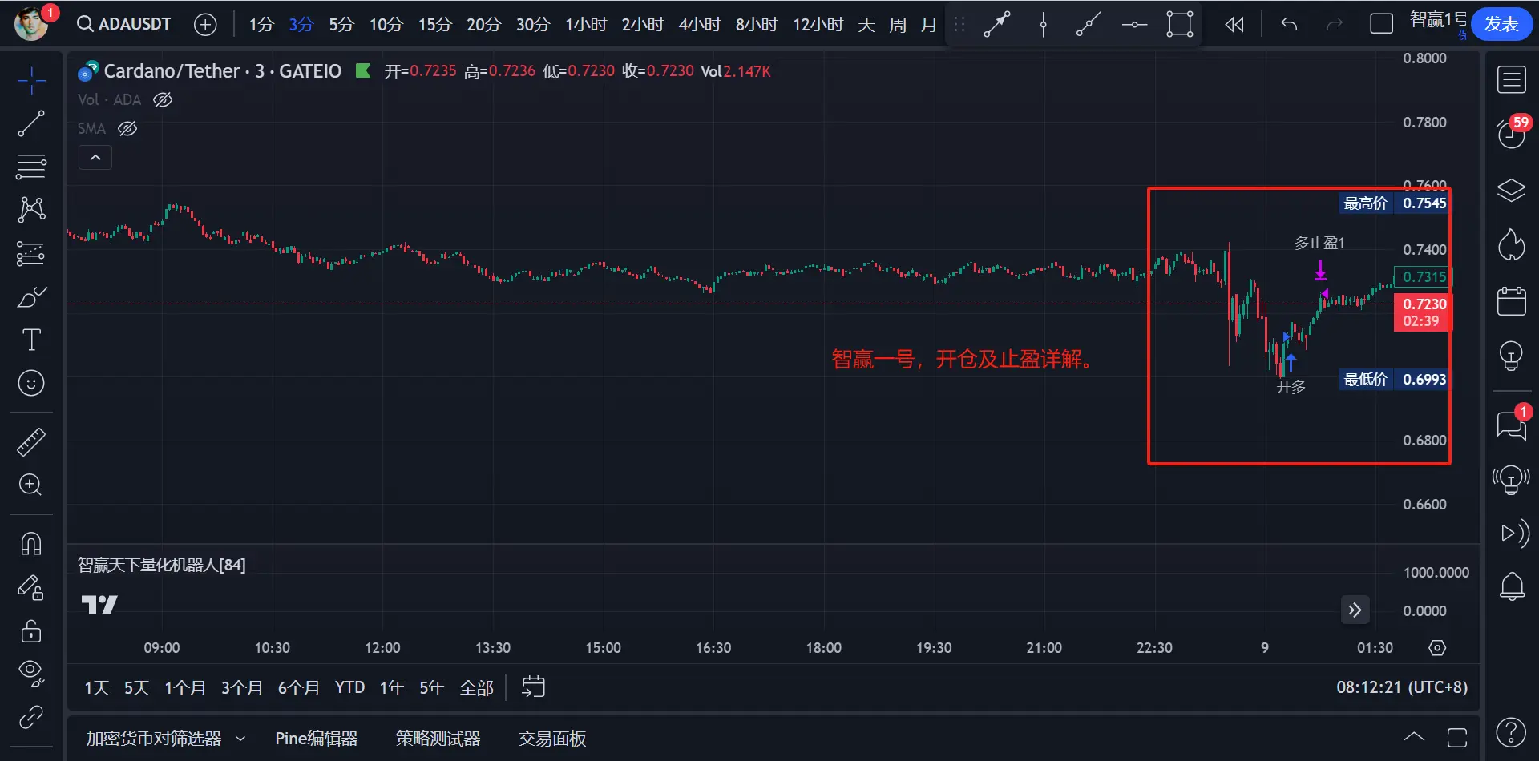Open the notifications bell panel
The height and width of the screenshot is (761, 1539).
click(1512, 587)
